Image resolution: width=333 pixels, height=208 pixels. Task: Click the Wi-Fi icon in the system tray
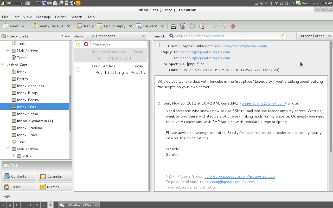point(277,3)
